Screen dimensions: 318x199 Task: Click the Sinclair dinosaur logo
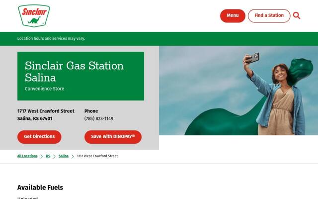click(34, 15)
